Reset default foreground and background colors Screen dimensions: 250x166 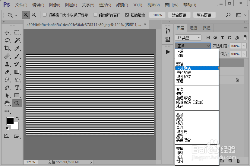(x=7, y=129)
